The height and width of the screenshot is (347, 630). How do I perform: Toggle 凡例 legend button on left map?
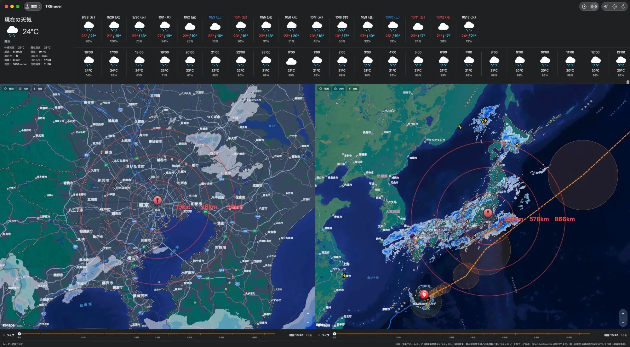[x=24, y=89]
